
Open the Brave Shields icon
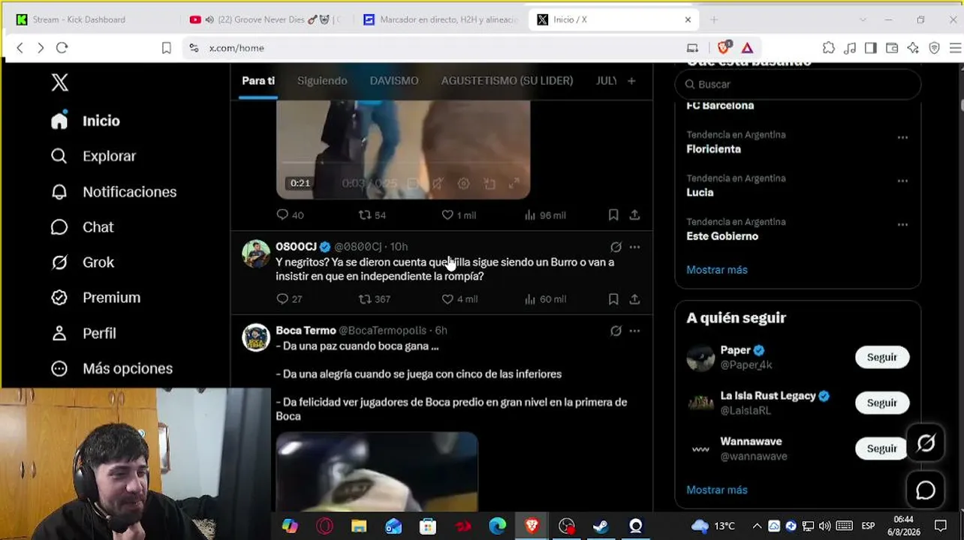(x=724, y=47)
